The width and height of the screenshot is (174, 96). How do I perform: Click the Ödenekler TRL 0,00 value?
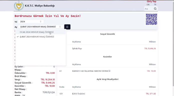[50, 73]
